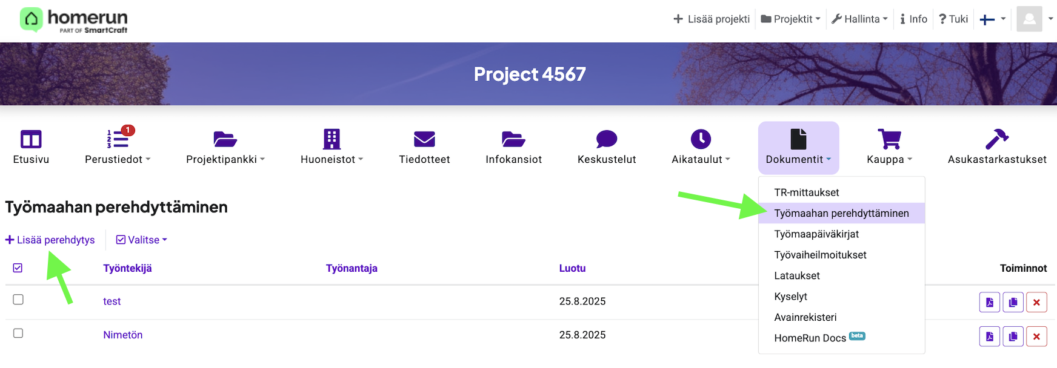Delete the test row with the red X
The width and height of the screenshot is (1057, 368).
[x=1036, y=302]
